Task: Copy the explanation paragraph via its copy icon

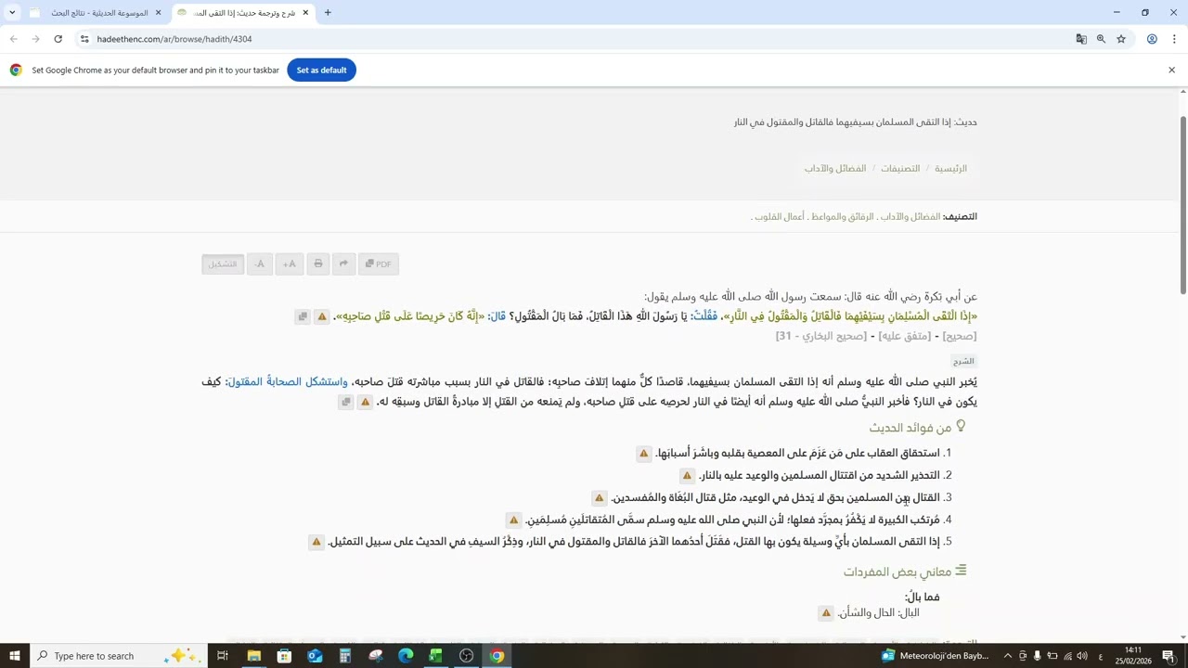Action: tap(345, 403)
